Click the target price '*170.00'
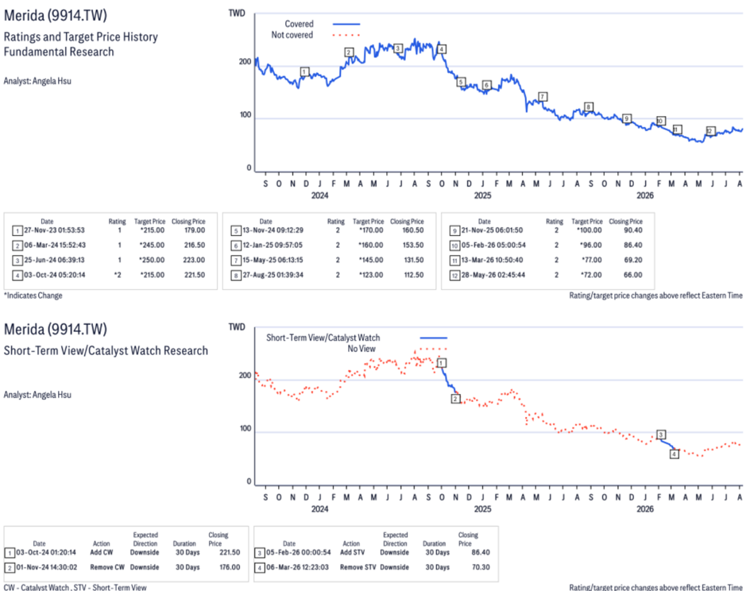 click(371, 230)
